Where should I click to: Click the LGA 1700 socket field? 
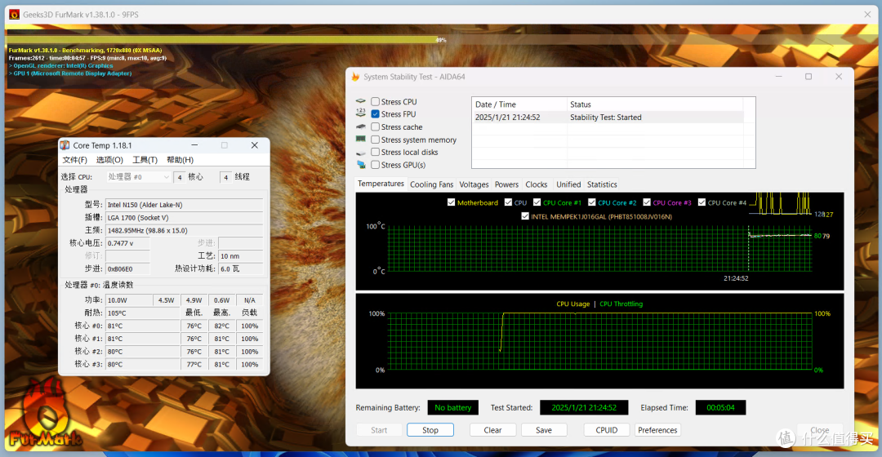(184, 218)
